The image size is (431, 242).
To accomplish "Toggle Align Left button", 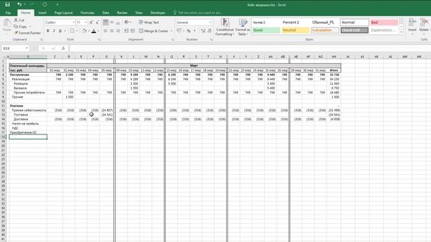I will click(x=106, y=31).
